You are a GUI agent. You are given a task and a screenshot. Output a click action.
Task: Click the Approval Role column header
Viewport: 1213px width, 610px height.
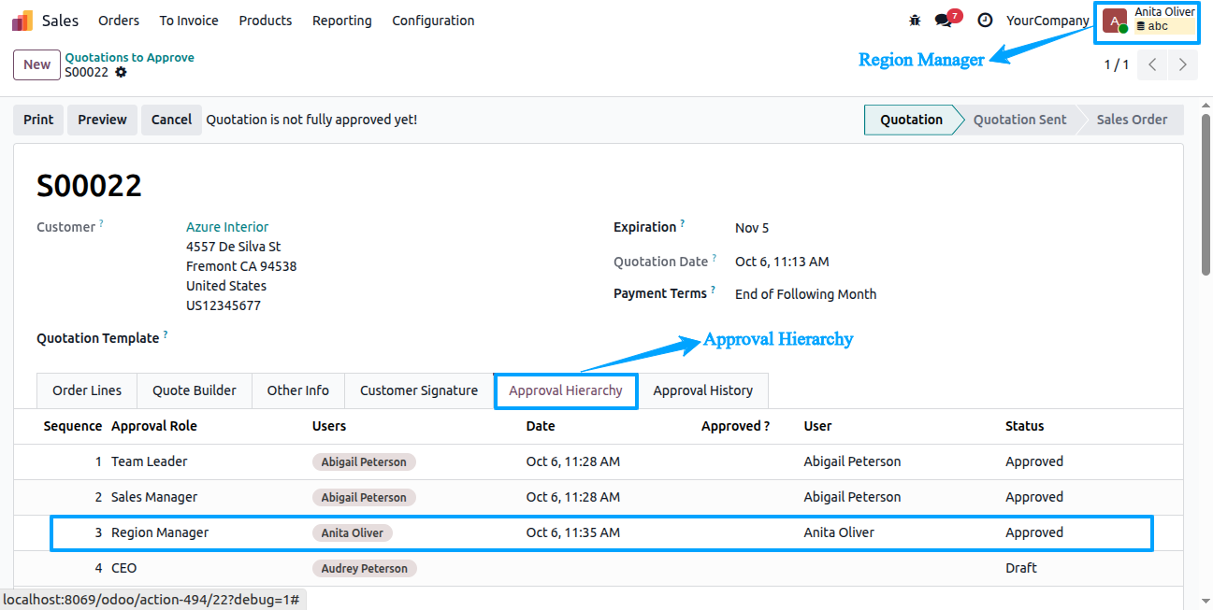(x=154, y=426)
